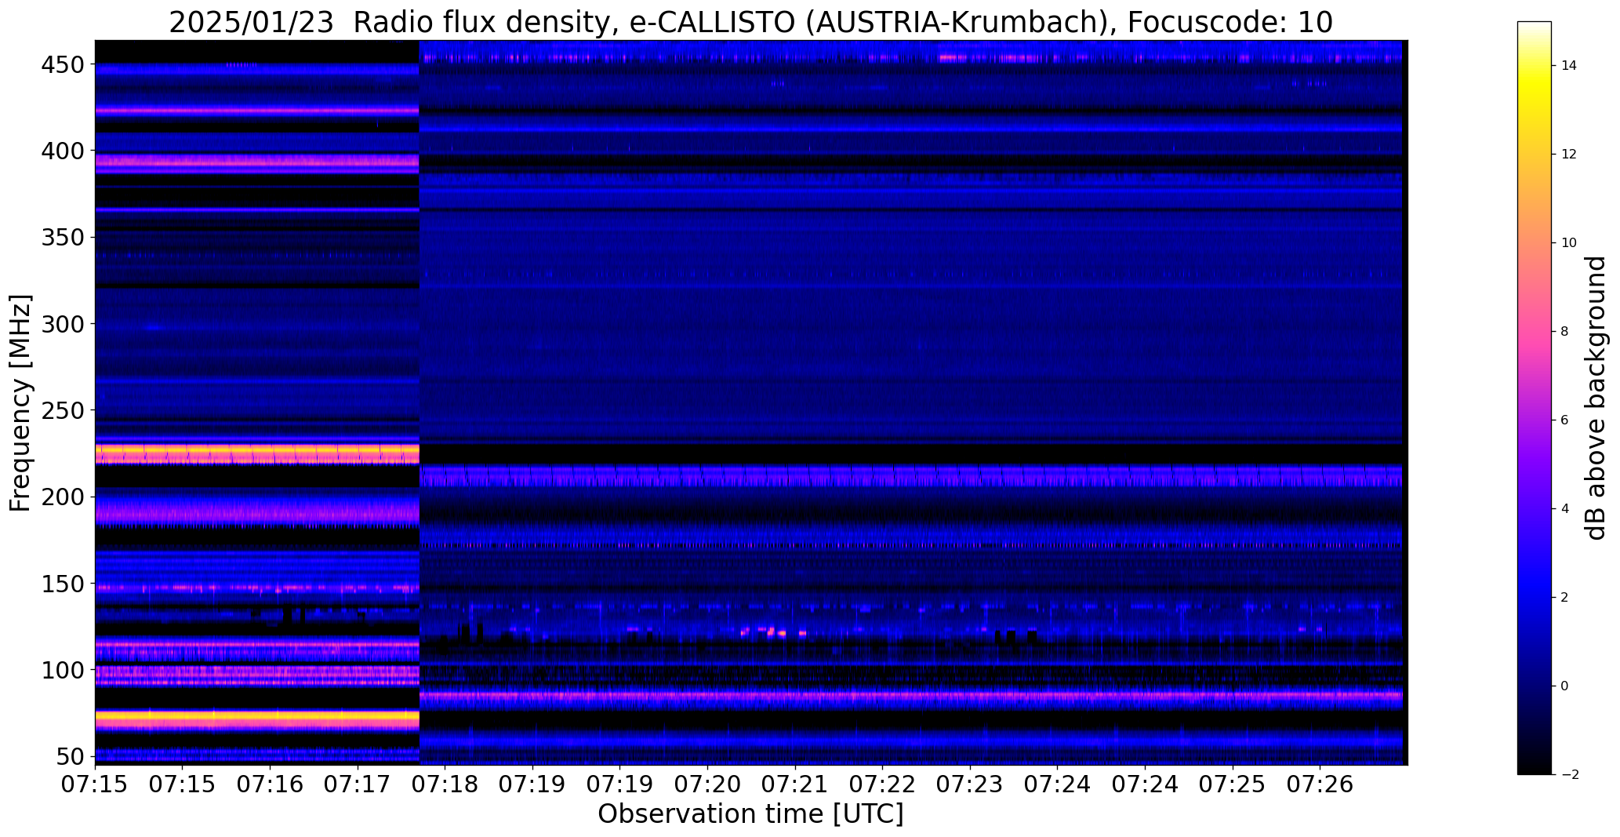
Task: Click the 07:23 time tick label
Action: pyautogui.click(x=970, y=784)
